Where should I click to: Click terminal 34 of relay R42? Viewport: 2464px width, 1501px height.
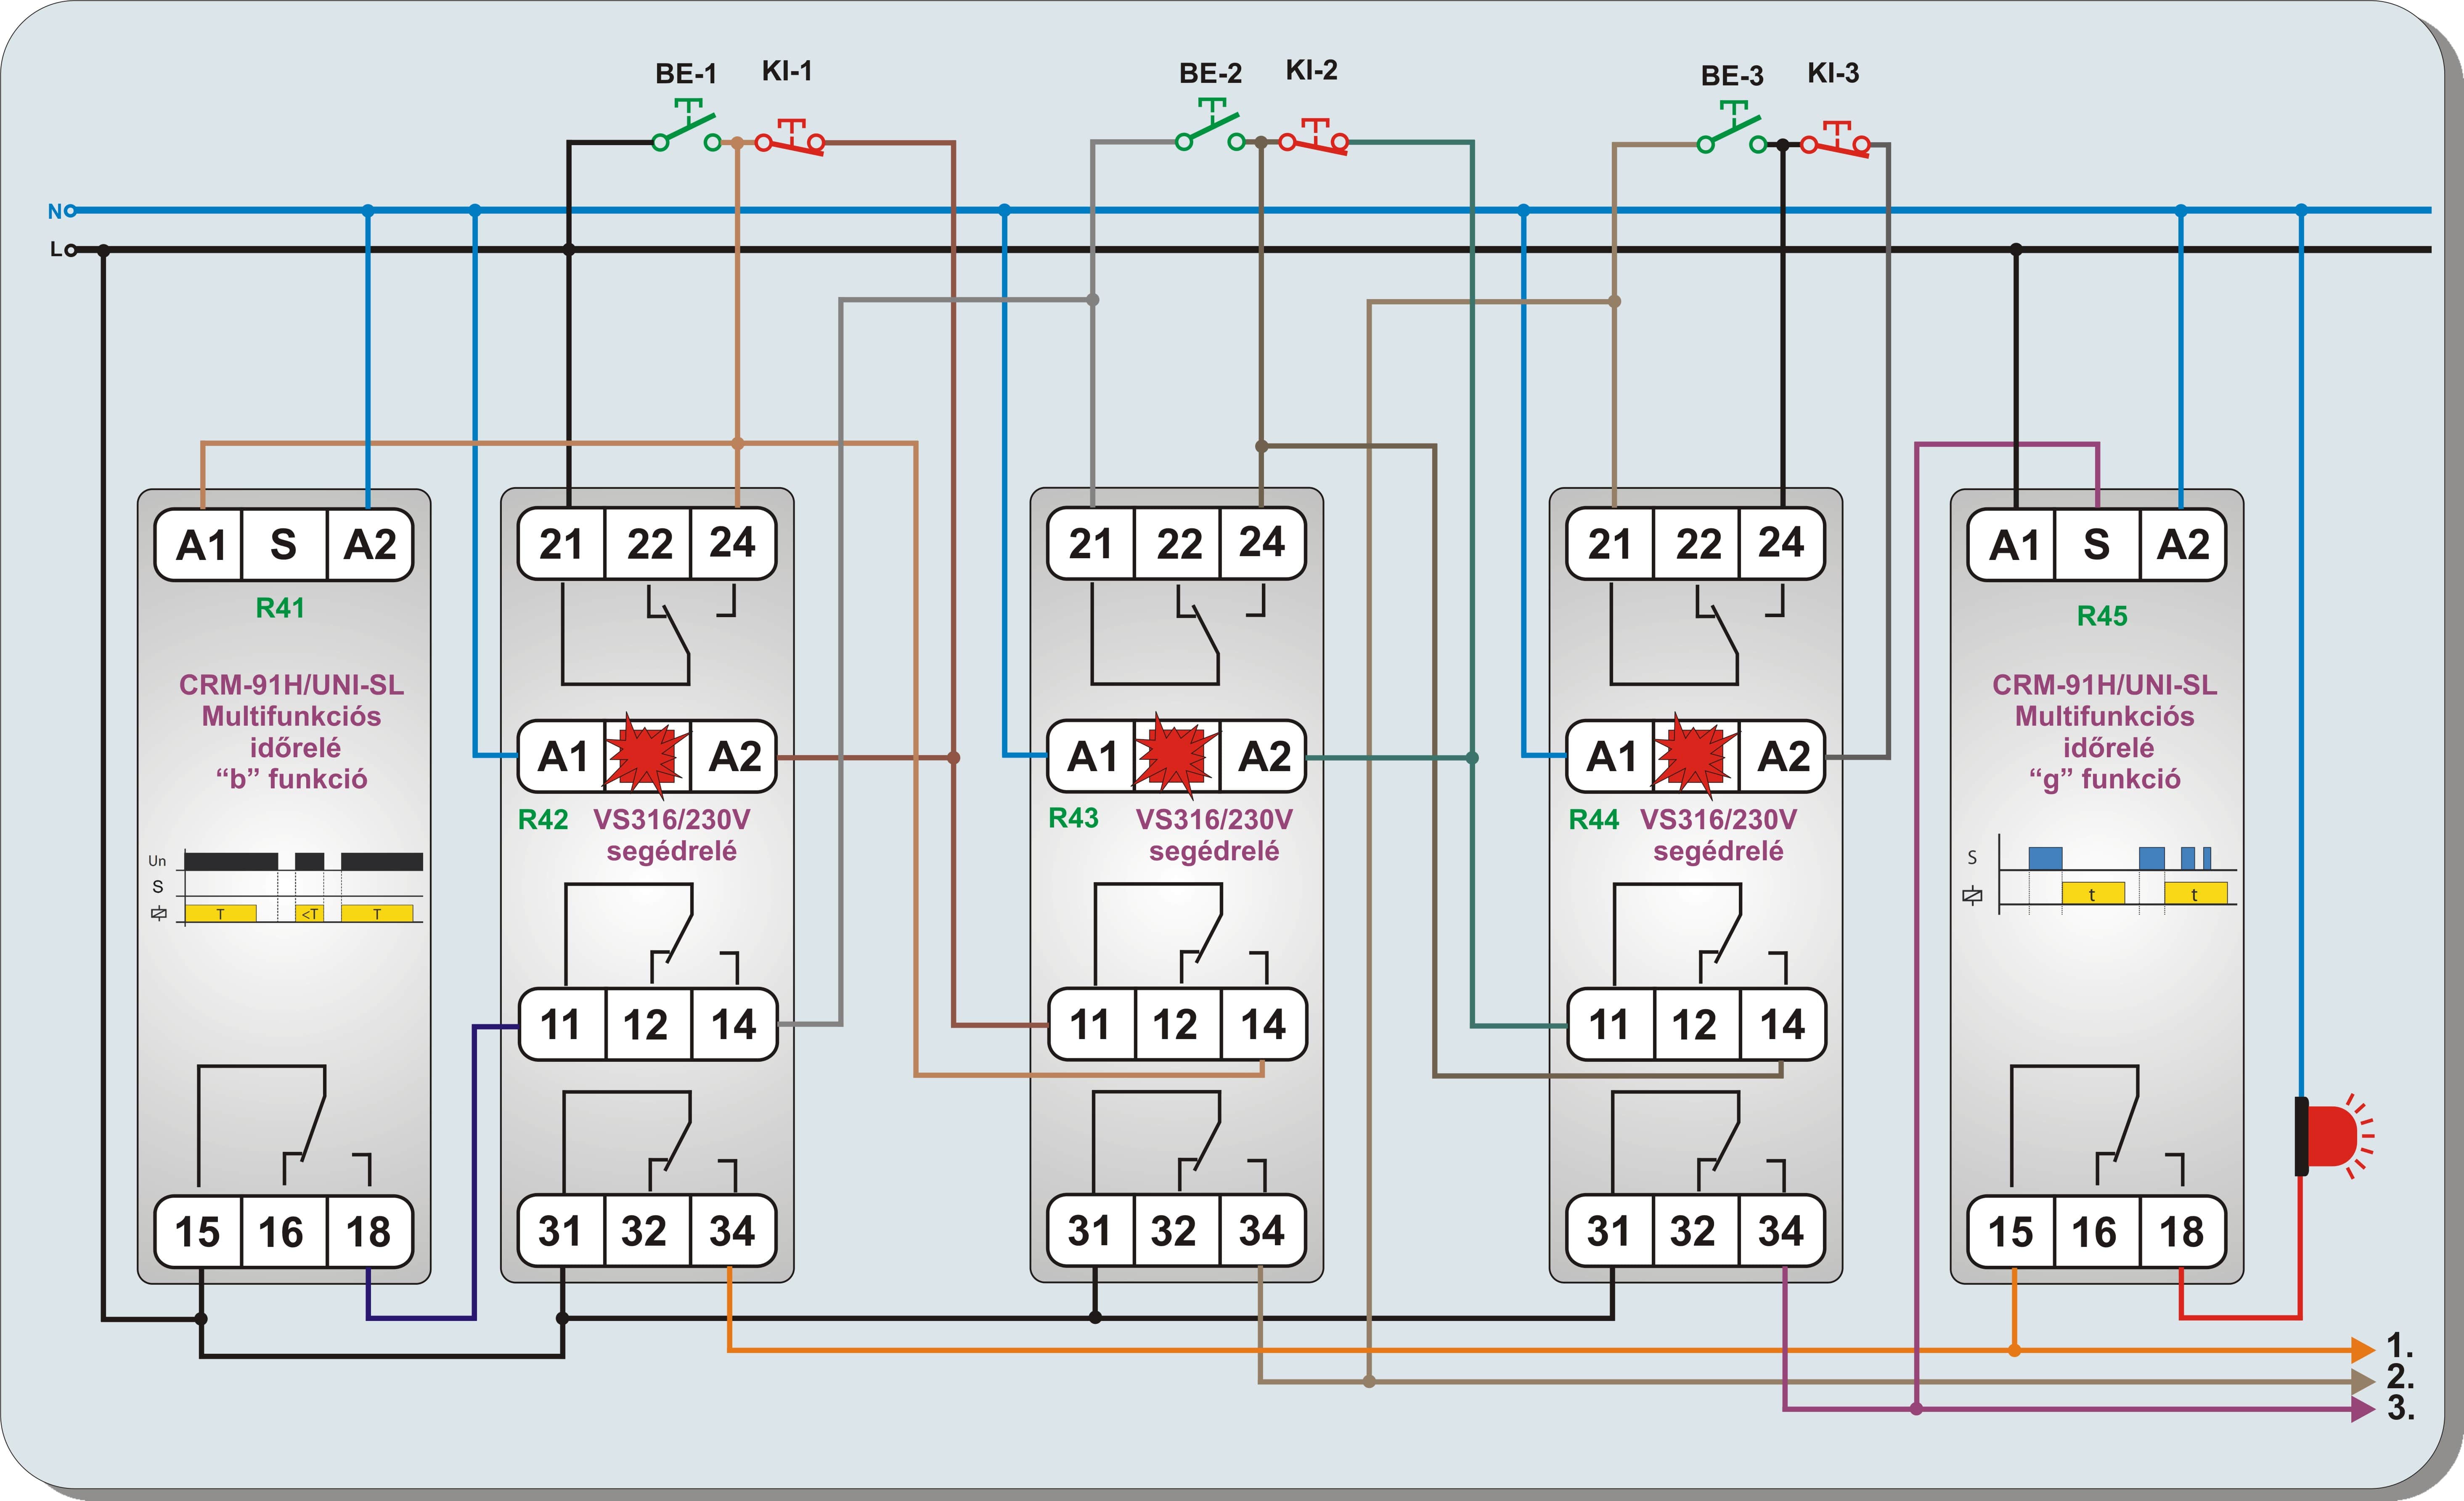pyautogui.click(x=733, y=1231)
